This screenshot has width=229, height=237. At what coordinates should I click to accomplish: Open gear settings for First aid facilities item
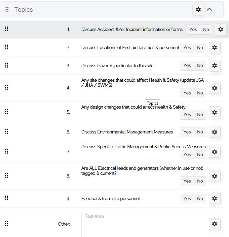(215, 47)
